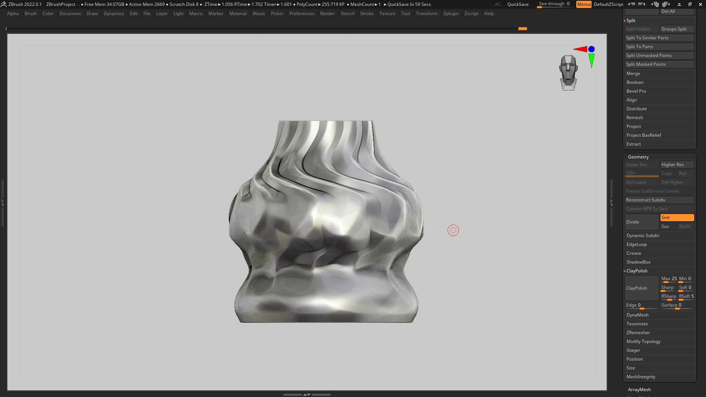Expand the Extract section
The height and width of the screenshot is (397, 706).
634,144
